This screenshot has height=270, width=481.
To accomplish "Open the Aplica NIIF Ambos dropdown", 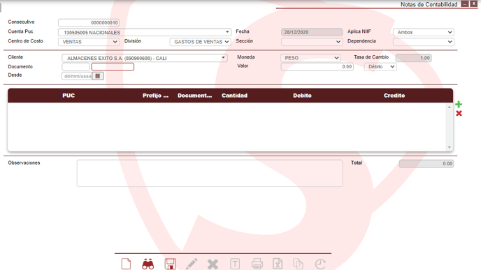I will 424,32.
